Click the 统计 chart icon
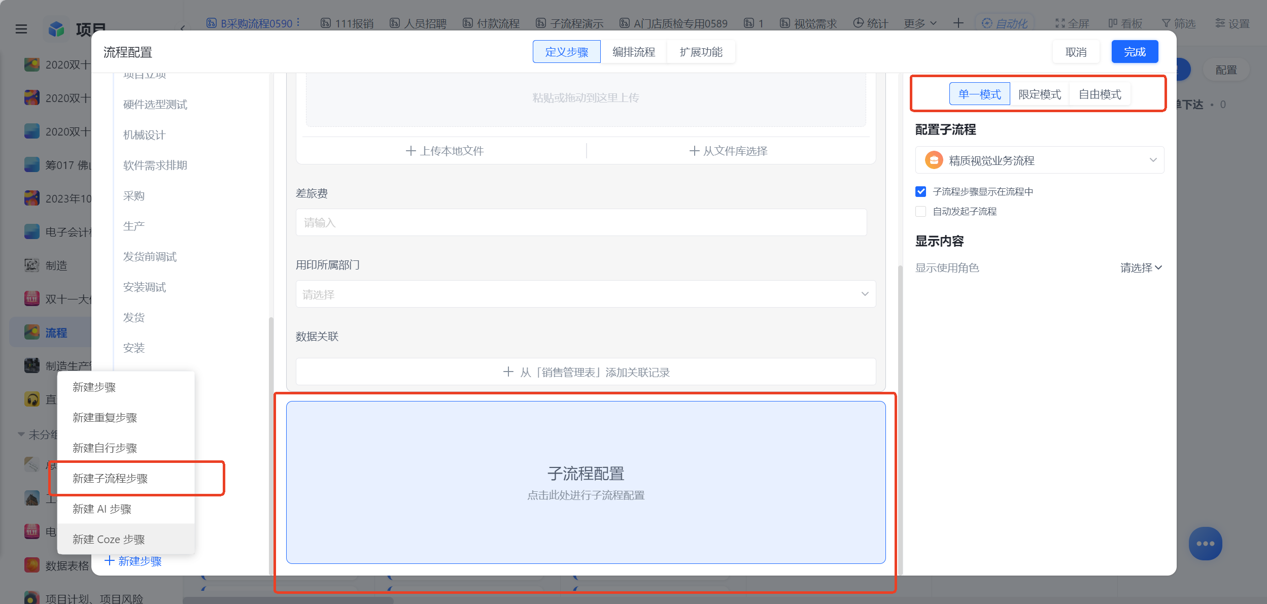This screenshot has height=604, width=1267. [x=858, y=23]
